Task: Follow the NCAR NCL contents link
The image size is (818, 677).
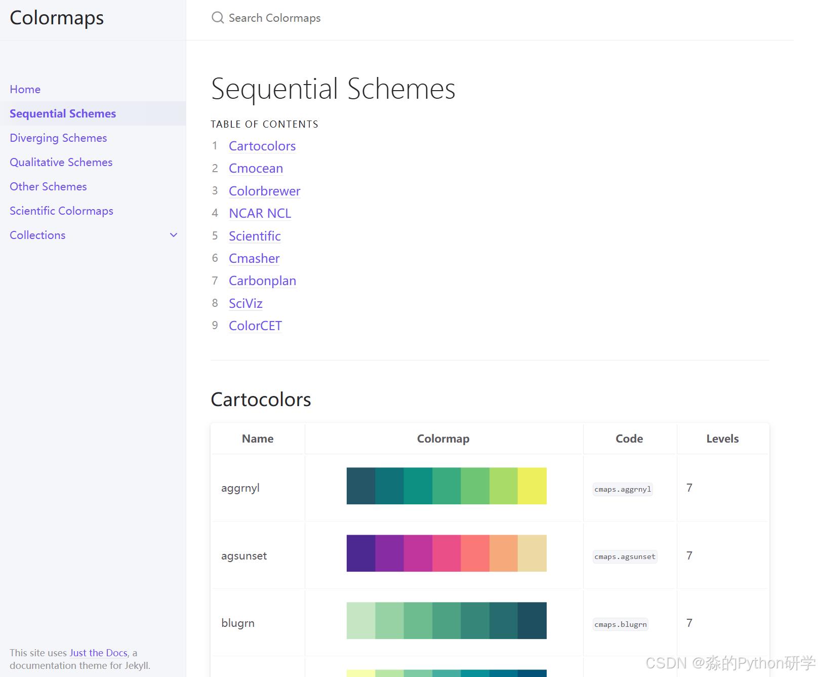Action: [260, 213]
